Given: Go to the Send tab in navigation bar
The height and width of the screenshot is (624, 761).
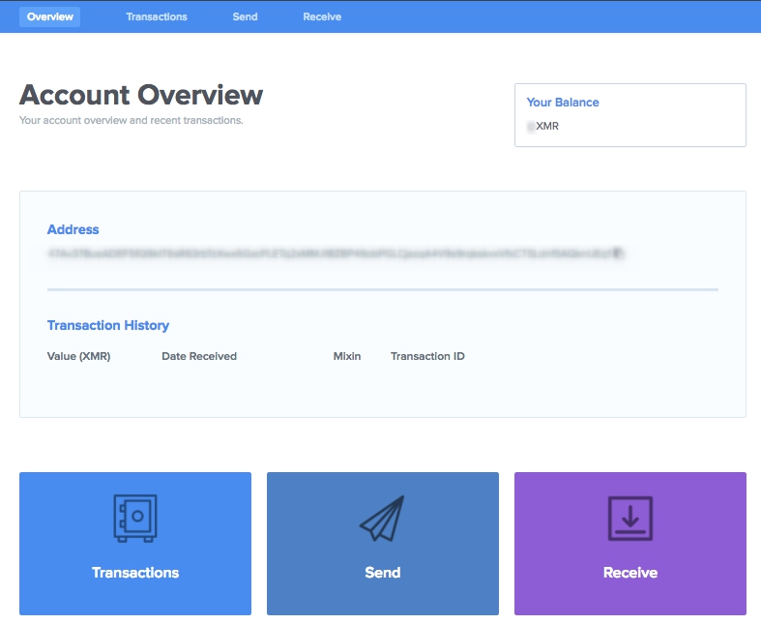Looking at the screenshot, I should pyautogui.click(x=245, y=16).
